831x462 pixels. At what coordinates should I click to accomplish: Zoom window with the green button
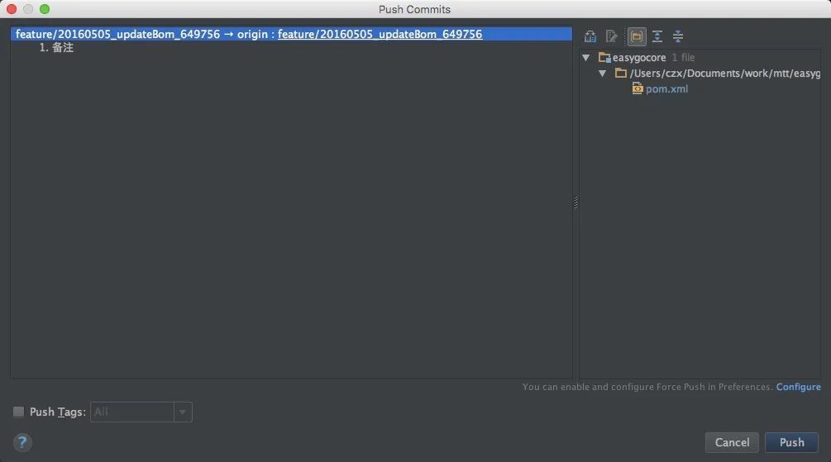click(45, 9)
